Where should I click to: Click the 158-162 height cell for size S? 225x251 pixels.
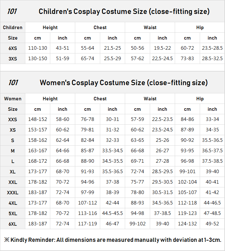pos(38,140)
